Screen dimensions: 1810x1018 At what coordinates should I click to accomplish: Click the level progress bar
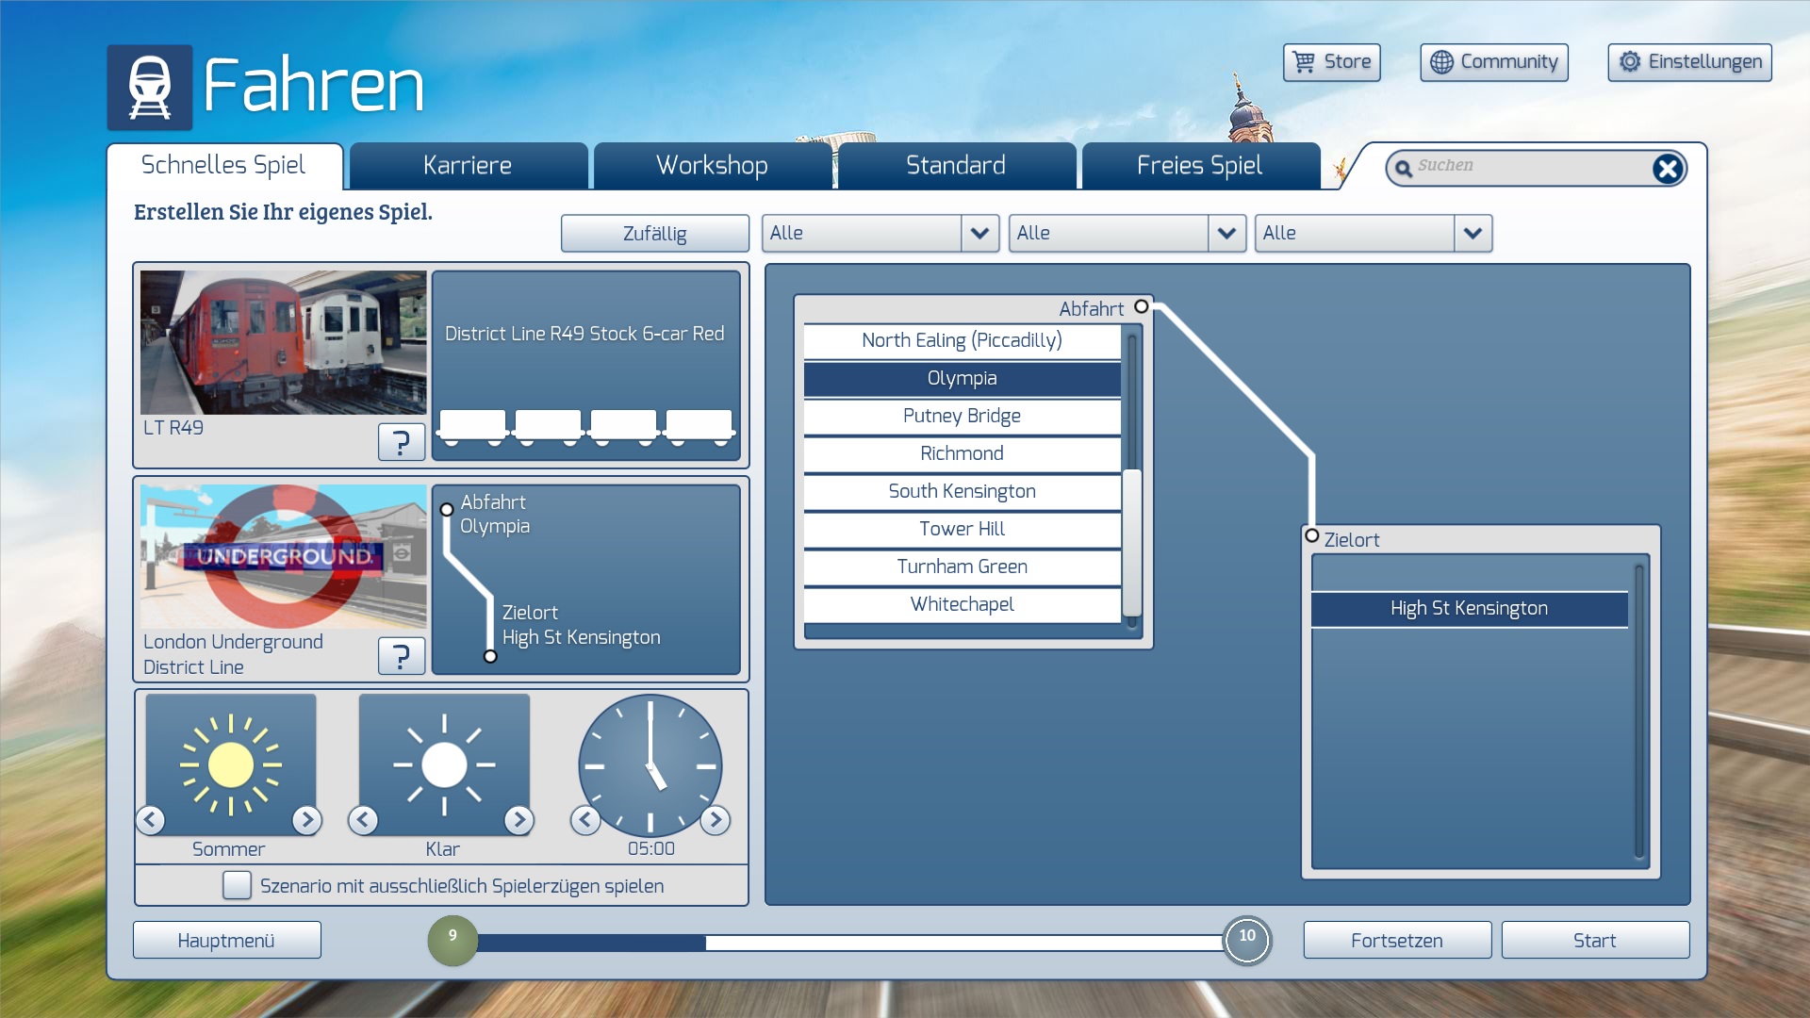848,942
